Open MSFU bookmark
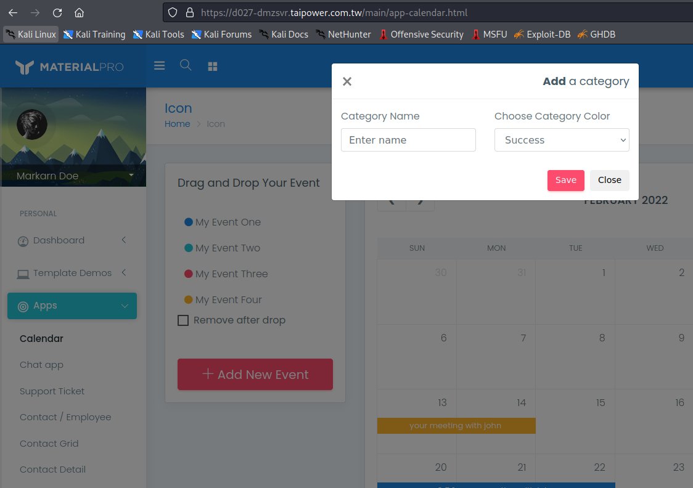693x488 pixels. tap(490, 35)
